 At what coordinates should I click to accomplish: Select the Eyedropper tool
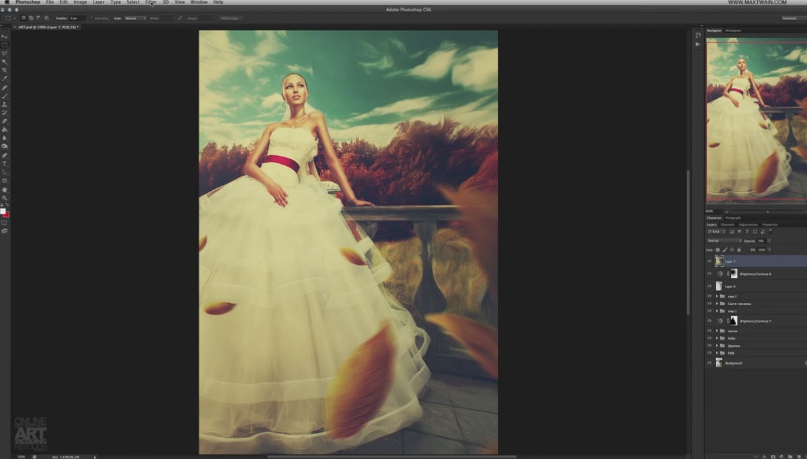point(5,77)
